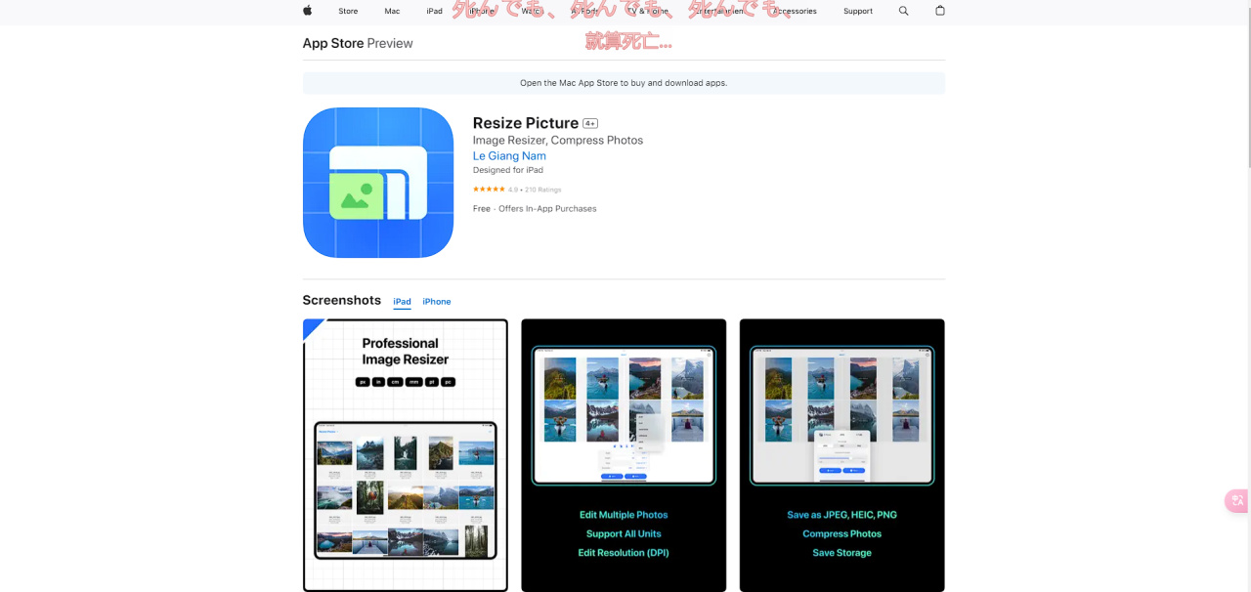Click the subtitle Image Resizer, Compress Photos
Image resolution: width=1251 pixels, height=592 pixels.
(x=558, y=141)
